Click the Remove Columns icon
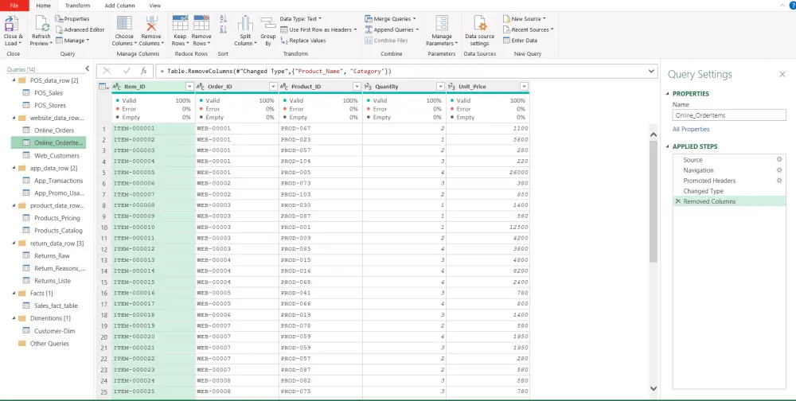The width and height of the screenshot is (796, 401). click(150, 24)
